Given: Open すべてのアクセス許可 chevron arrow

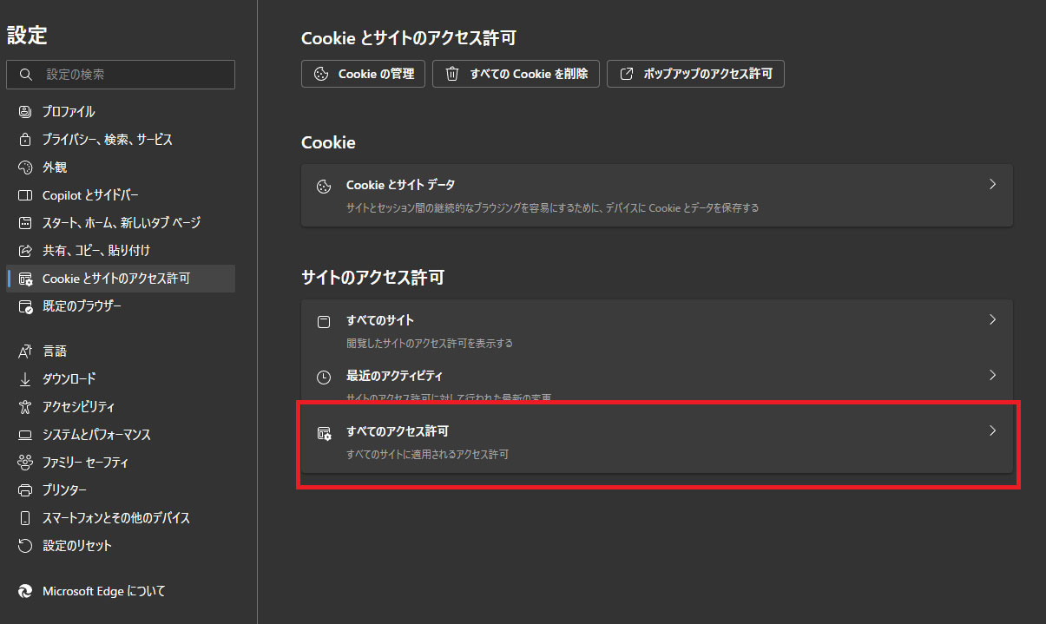Looking at the screenshot, I should (x=993, y=431).
